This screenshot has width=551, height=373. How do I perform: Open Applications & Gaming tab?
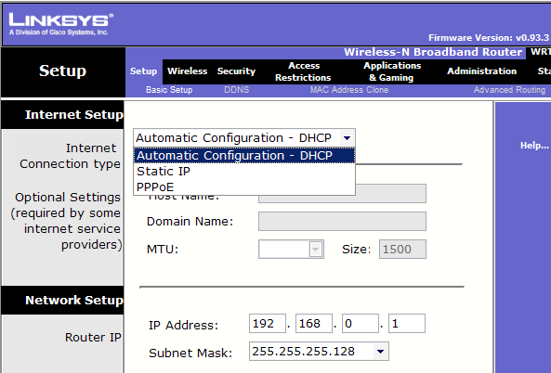(x=392, y=71)
